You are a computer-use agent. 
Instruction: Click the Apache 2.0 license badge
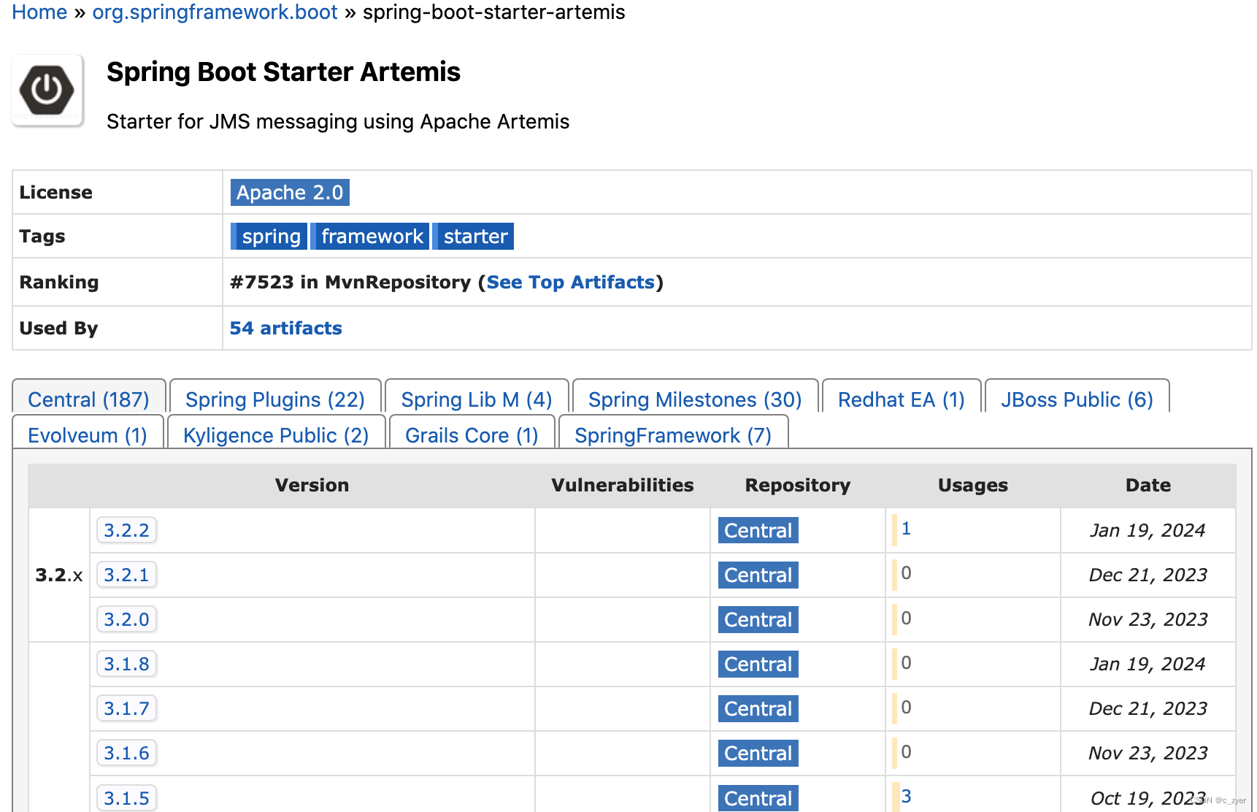click(x=289, y=192)
